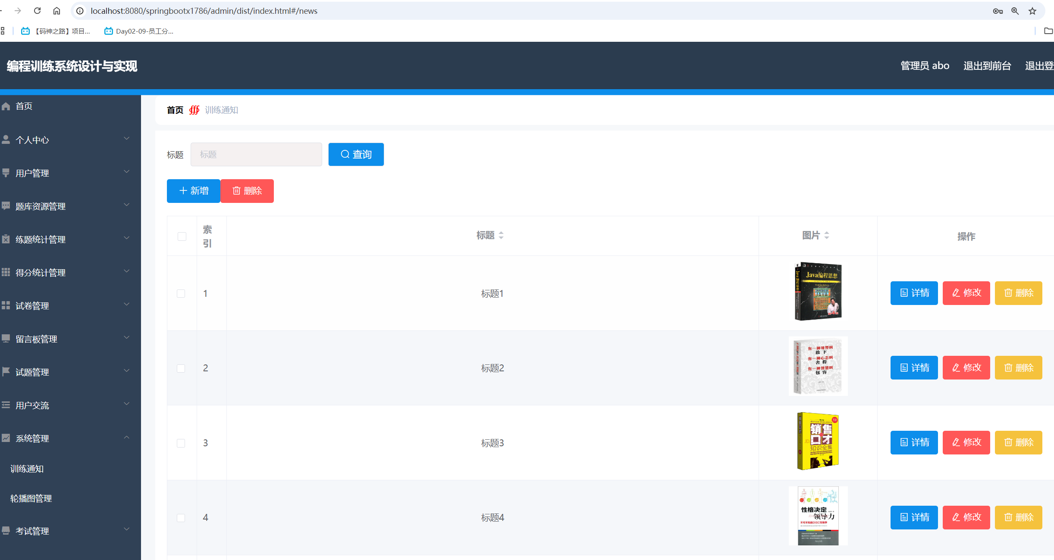Image resolution: width=1054 pixels, height=560 pixels.
Task: Bookmark this page with the star icon
Action: pyautogui.click(x=1032, y=11)
